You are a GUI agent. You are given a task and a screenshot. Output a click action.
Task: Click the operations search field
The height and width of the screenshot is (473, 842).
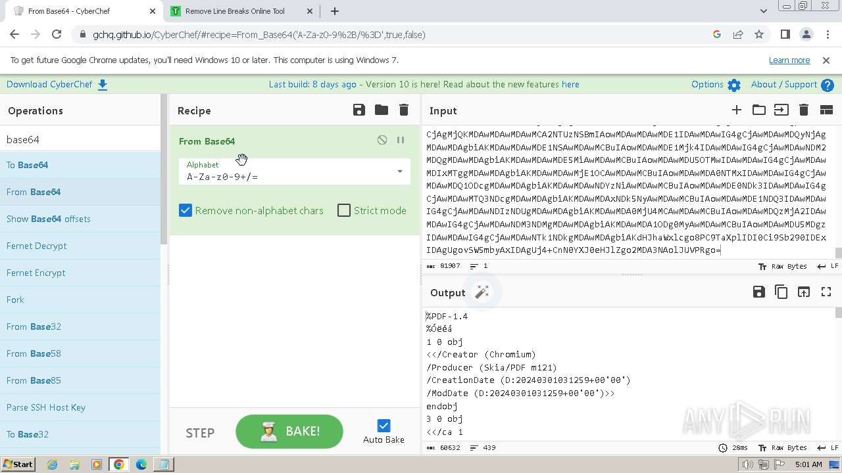(80, 139)
